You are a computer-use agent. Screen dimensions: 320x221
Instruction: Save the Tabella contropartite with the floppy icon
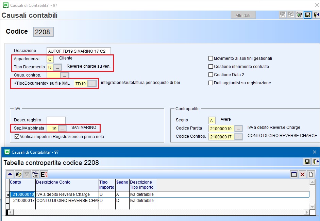[x=307, y=162]
